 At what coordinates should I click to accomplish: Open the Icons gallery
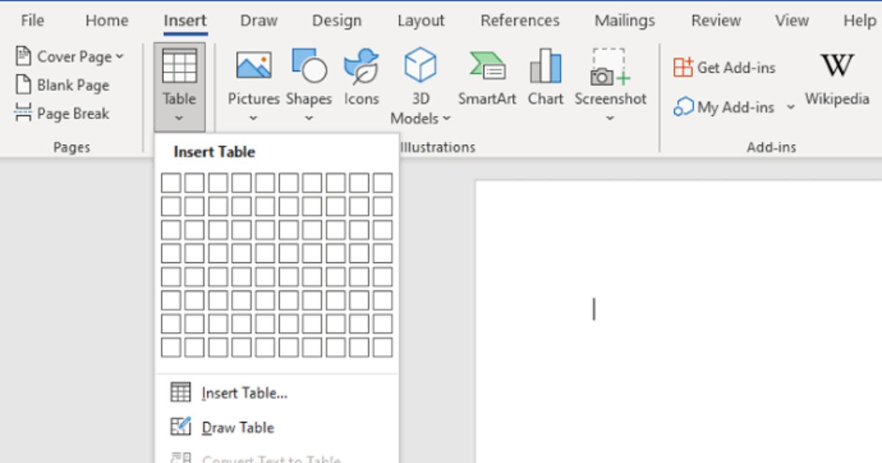[362, 77]
